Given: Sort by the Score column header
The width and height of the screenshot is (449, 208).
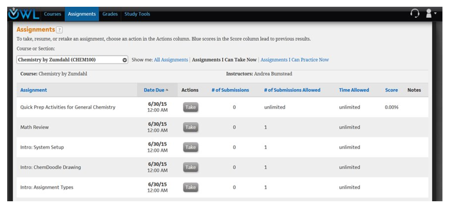Looking at the screenshot, I should 391,90.
